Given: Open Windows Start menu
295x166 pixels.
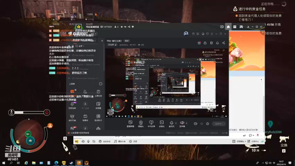Looking at the screenshot, I should click(4, 163).
